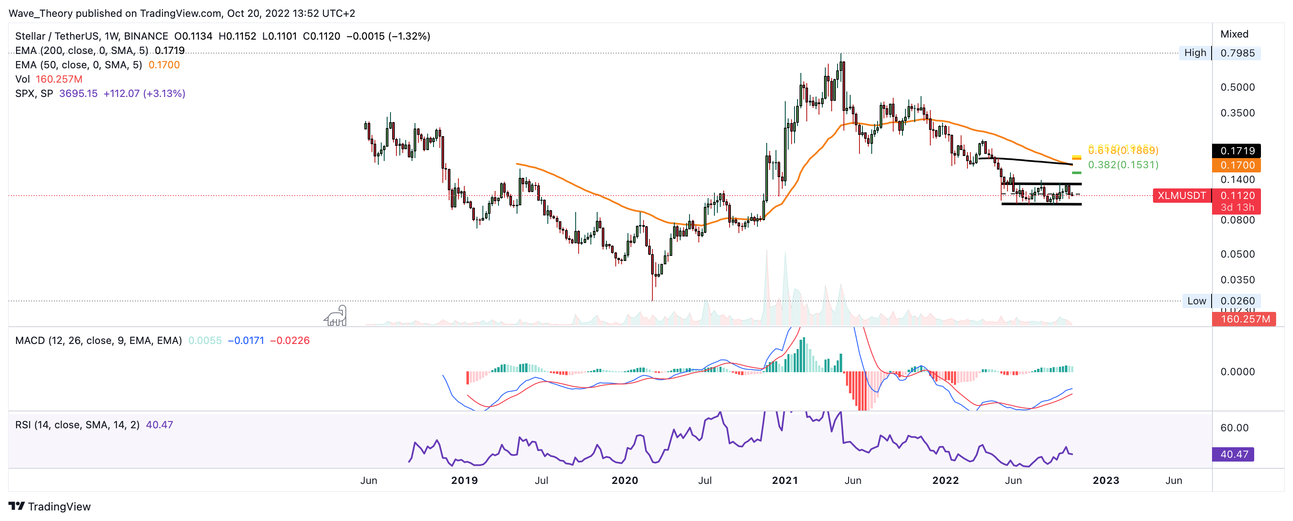1293x521 pixels.
Task: Click the black 0.1719 EMA price label
Action: click(1237, 150)
